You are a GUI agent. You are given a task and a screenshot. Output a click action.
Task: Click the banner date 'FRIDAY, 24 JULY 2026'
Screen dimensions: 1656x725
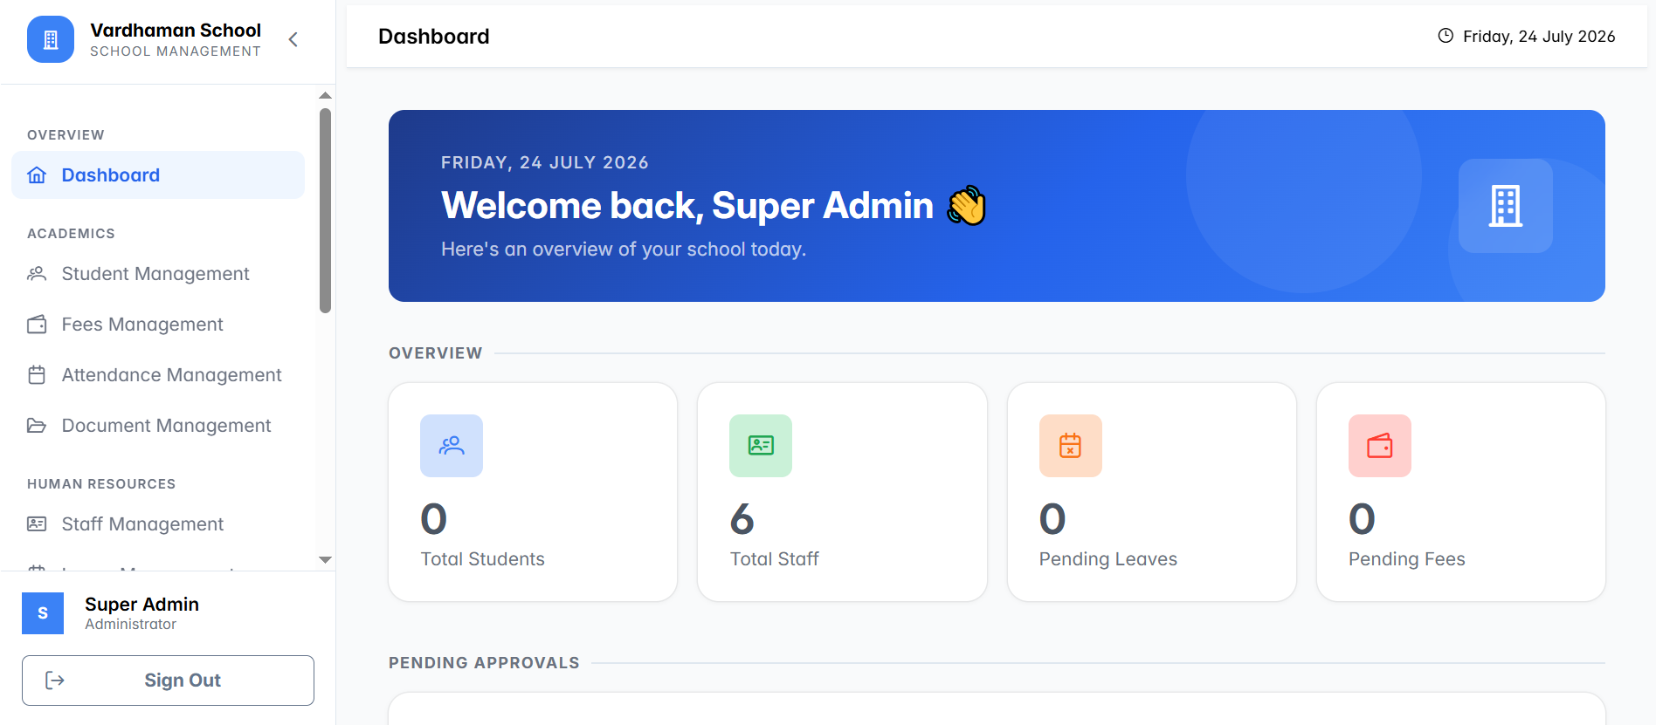pyautogui.click(x=545, y=162)
